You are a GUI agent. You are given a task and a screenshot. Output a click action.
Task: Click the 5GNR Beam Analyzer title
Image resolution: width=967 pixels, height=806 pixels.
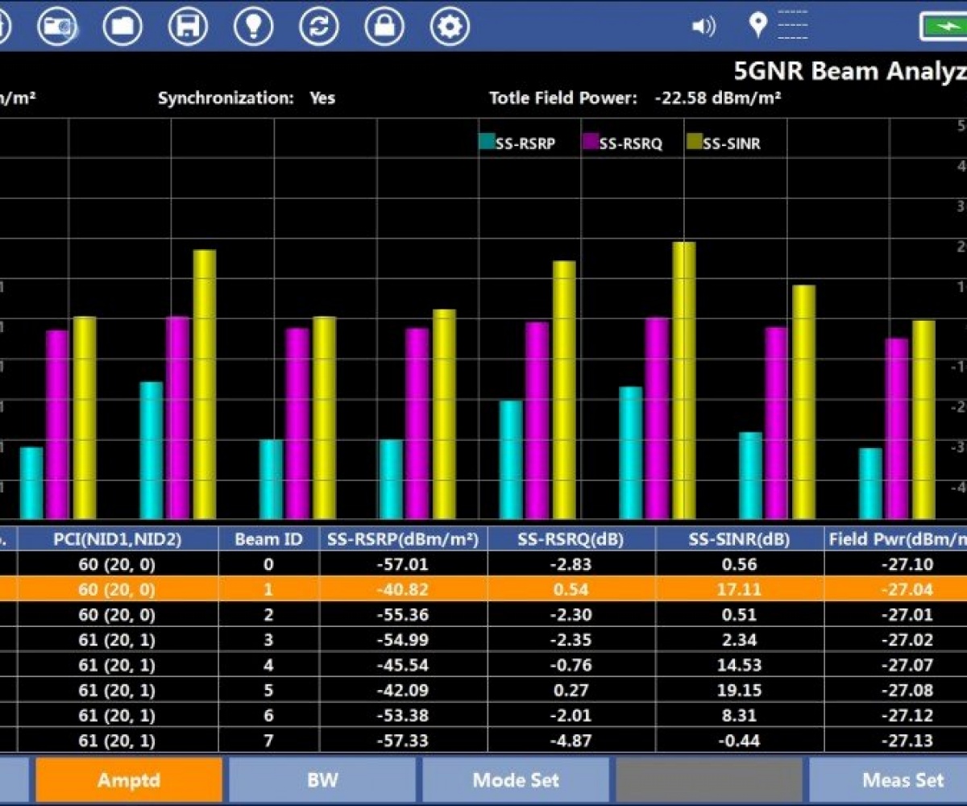(x=850, y=71)
